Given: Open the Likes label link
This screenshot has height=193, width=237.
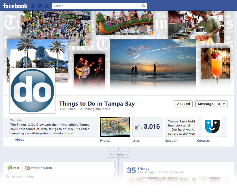Looking at the screenshot, I should 136,141.
